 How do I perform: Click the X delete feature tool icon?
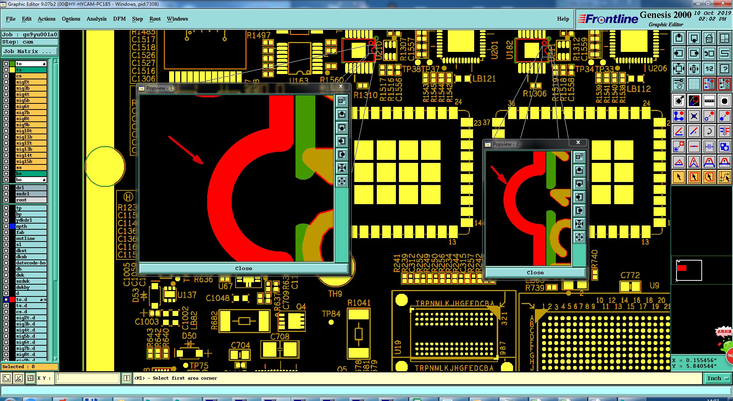[694, 116]
